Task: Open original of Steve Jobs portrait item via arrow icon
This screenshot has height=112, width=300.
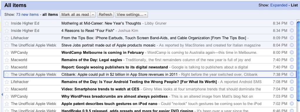Action: click(291, 45)
